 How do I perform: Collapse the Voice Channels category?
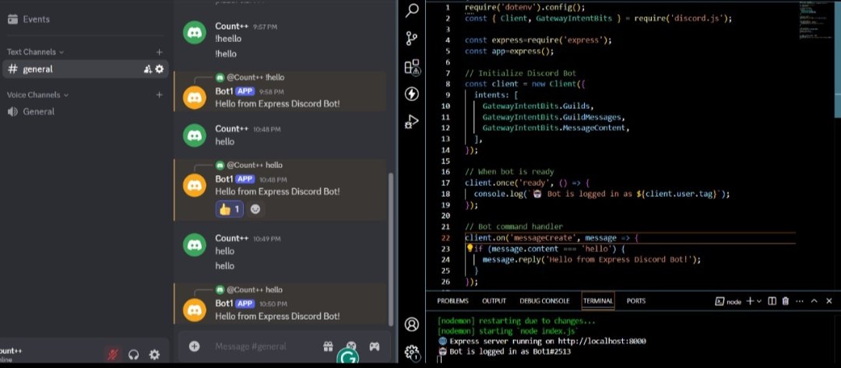click(37, 95)
